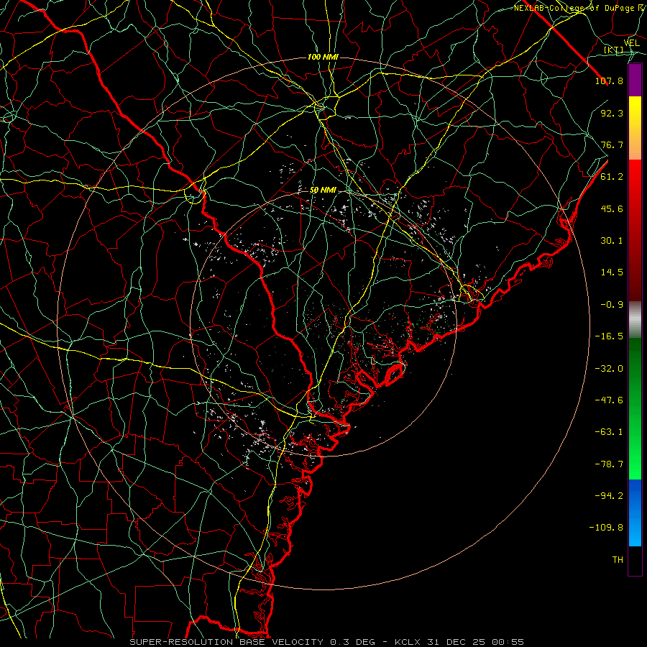Click the "-32.0" velocity scale value
The width and height of the screenshot is (647, 647).
click(609, 369)
